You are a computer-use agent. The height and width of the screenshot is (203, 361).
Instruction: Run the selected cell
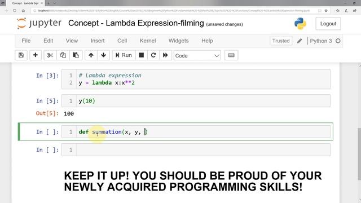point(124,55)
